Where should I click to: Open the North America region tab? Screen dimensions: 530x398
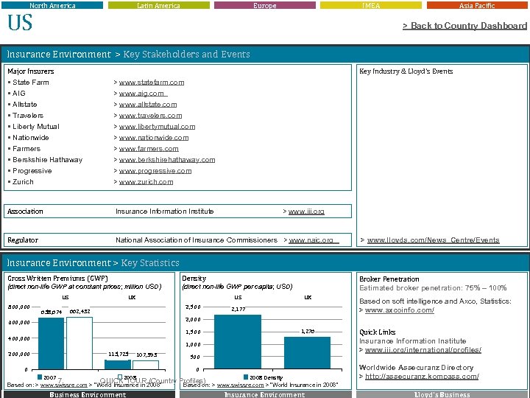[52, 5]
